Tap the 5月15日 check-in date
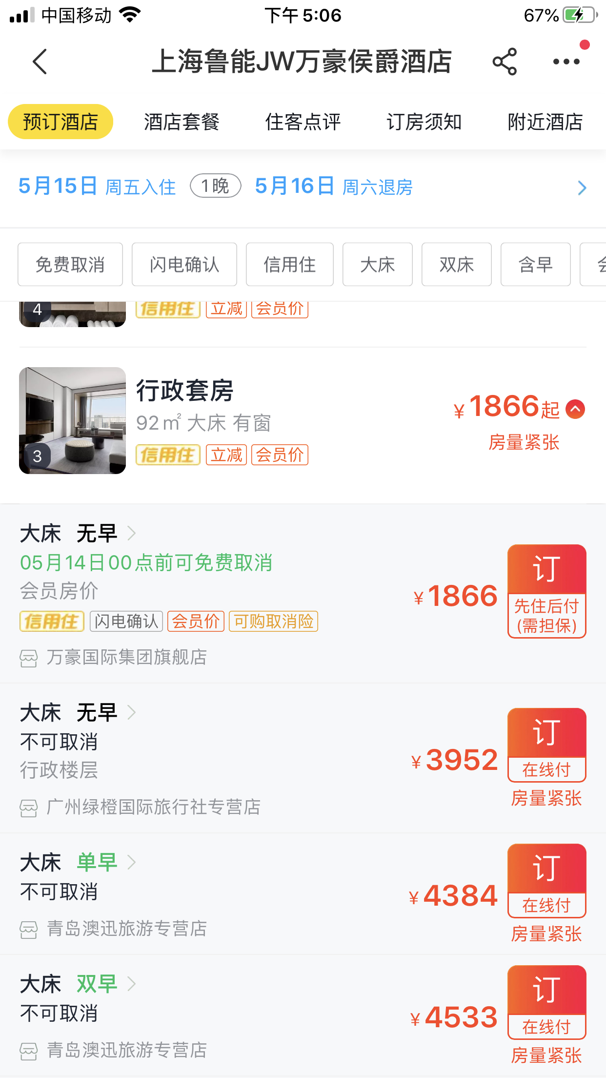 [x=58, y=186]
